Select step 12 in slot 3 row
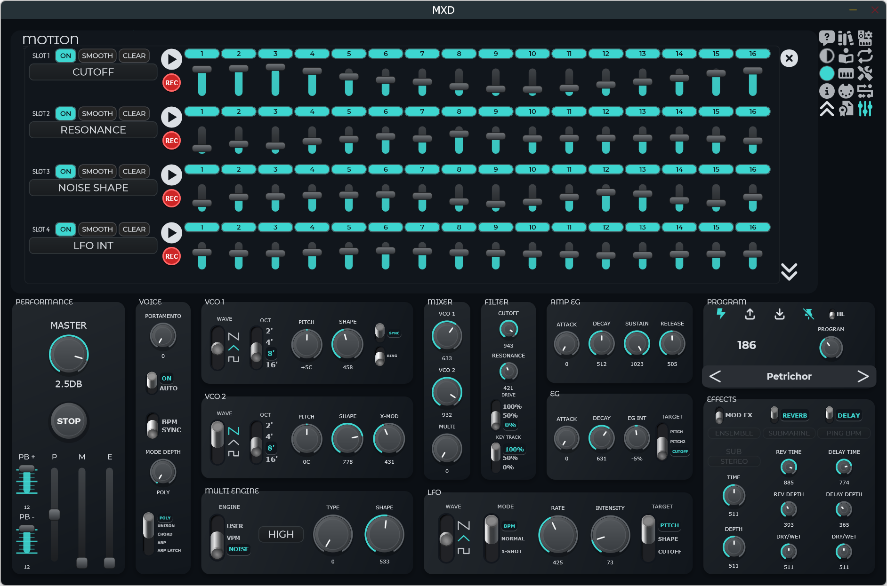887x586 pixels. click(606, 169)
